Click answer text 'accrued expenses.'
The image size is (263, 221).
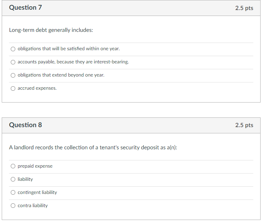pyautogui.click(x=37, y=88)
